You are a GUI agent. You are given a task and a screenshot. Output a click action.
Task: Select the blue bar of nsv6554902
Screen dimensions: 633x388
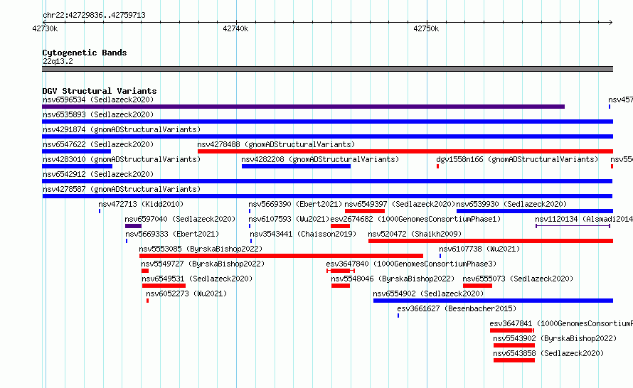(x=494, y=301)
